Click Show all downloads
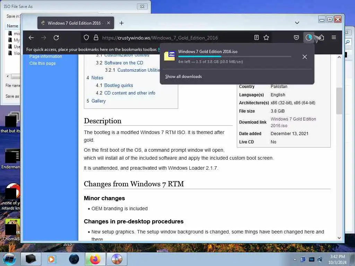This screenshot has height=266, width=355. [183, 77]
